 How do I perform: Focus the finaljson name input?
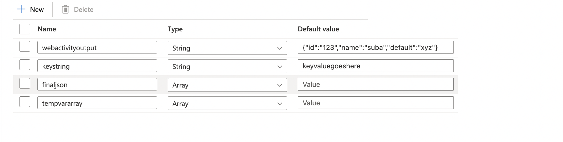tap(97, 85)
